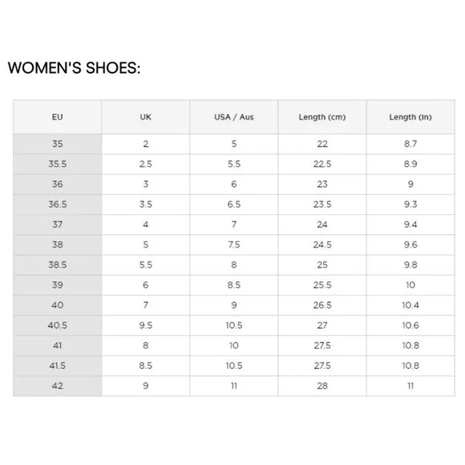Select the EU size 35 row label
The height and width of the screenshot is (465, 465).
[x=57, y=144]
